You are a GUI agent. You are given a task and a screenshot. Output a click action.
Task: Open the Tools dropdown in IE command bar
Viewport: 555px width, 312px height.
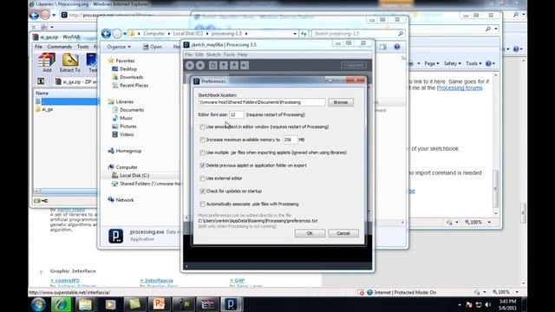(473, 63)
